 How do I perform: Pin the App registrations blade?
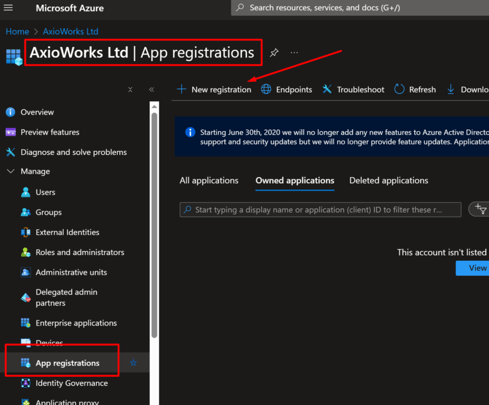[274, 52]
